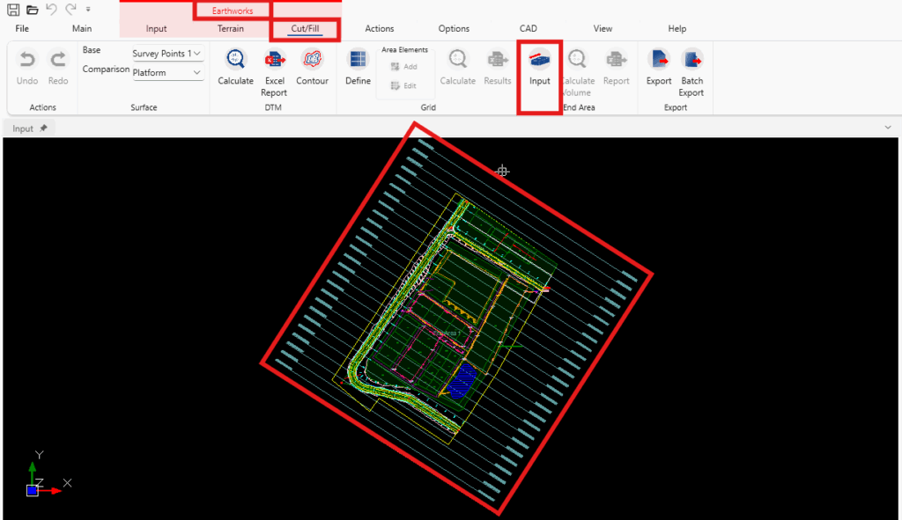Open the Actions tab

coord(379,28)
